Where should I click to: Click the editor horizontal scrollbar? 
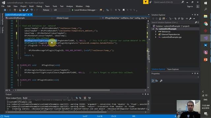[x=63, y=90]
